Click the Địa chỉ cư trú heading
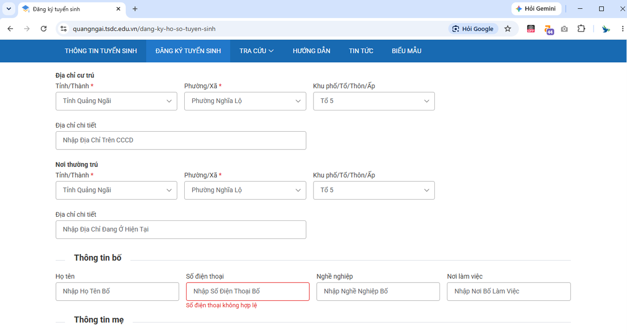The width and height of the screenshot is (627, 335). pos(75,75)
